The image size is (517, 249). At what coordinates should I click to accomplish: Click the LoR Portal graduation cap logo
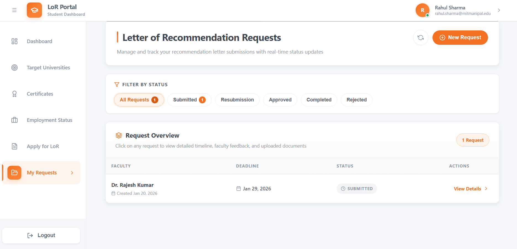tap(34, 10)
